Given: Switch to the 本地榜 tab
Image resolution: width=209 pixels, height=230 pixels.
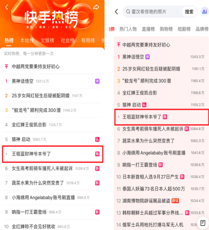Looking at the screenshot, I should 27,40.
